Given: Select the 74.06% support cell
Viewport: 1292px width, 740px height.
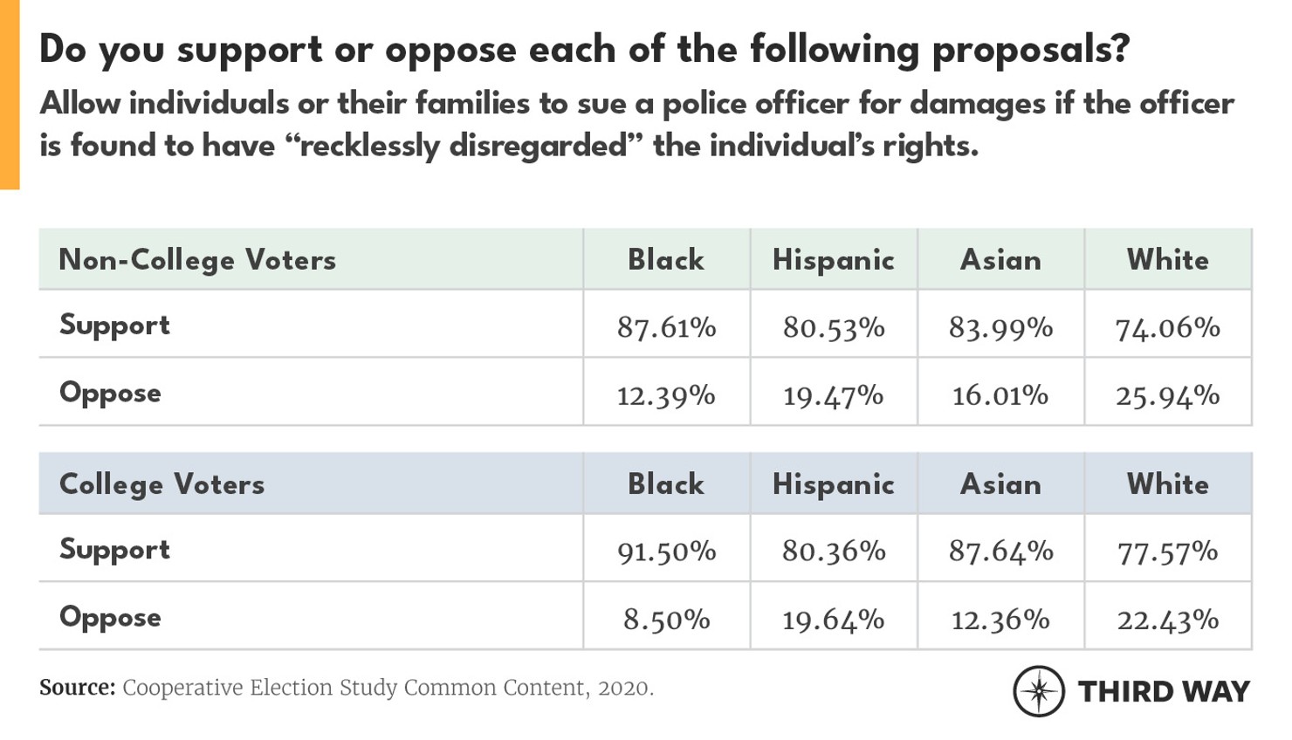Looking at the screenshot, I should point(1167,327).
